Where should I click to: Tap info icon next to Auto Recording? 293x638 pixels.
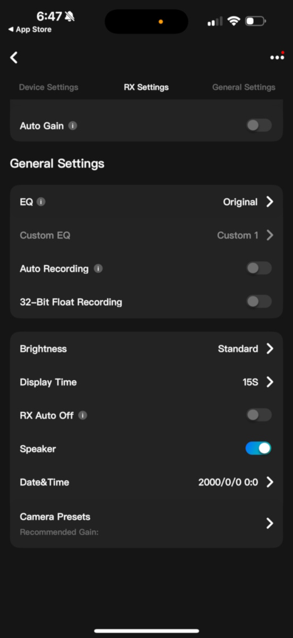[x=98, y=268]
